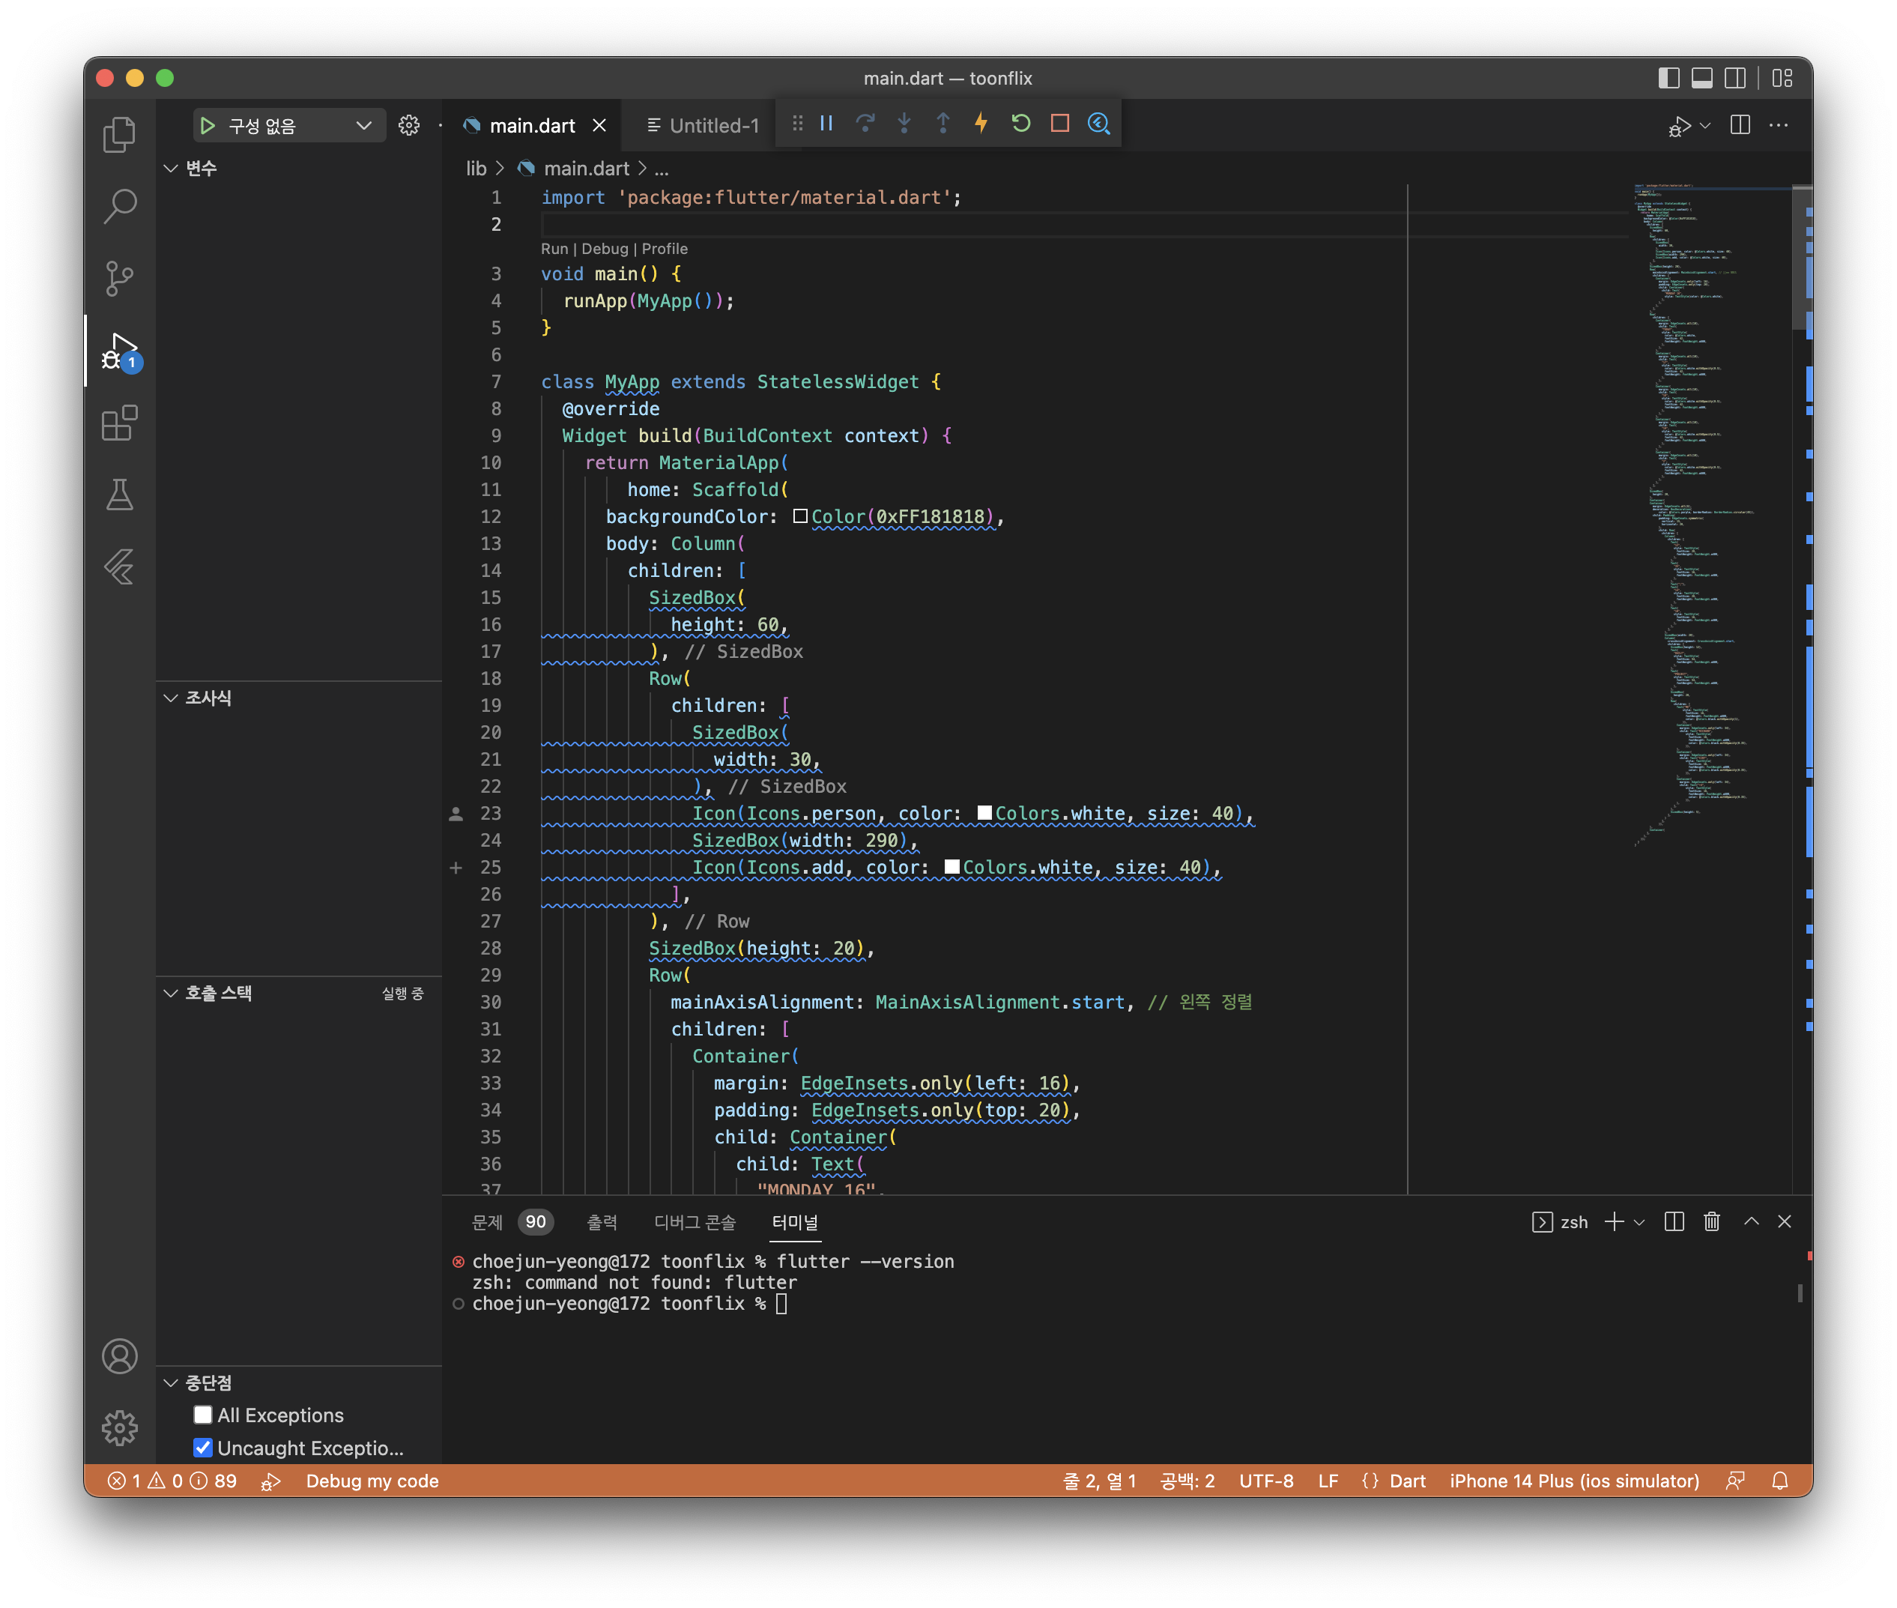Open the Flutter sidebar icon
Screen dimensions: 1897x1608
point(119,567)
